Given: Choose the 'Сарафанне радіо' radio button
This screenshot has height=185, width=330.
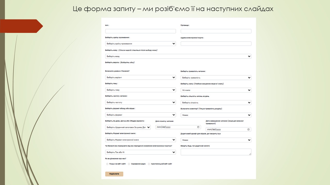Looking at the screenshot, I should pos(129,164).
